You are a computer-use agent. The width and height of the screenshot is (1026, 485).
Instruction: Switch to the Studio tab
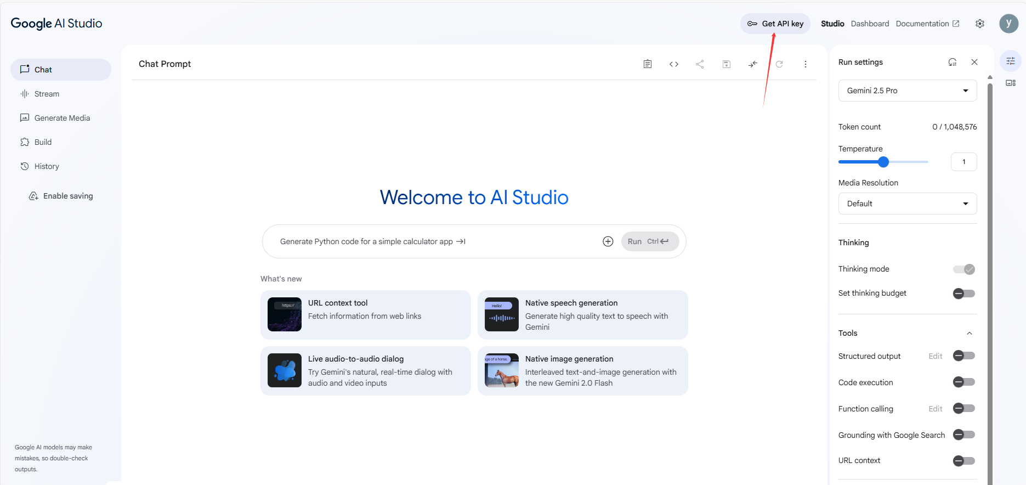832,24
